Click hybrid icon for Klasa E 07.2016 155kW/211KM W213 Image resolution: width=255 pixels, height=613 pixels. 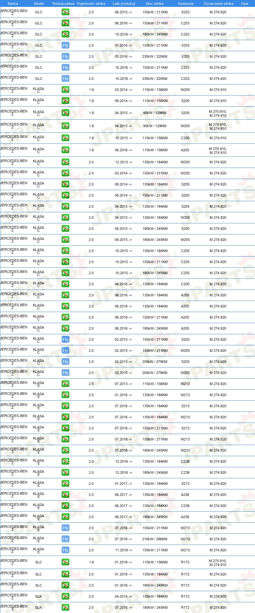[65, 528]
